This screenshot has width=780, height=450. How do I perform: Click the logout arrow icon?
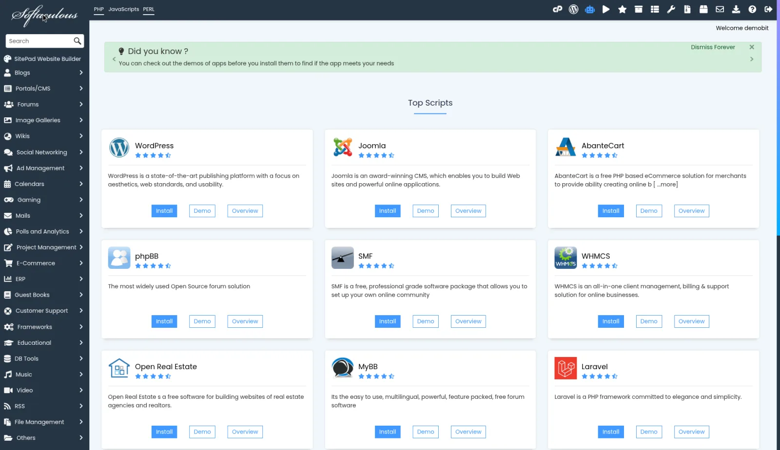click(x=768, y=9)
